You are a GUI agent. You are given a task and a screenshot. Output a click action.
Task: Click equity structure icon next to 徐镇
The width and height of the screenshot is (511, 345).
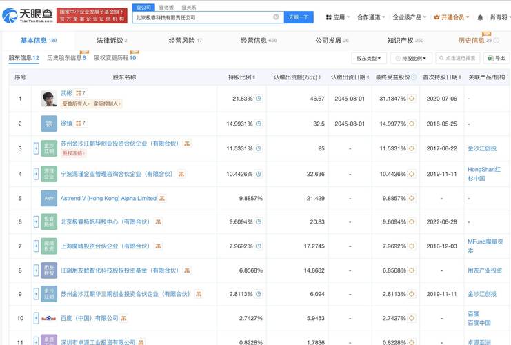coord(81,124)
